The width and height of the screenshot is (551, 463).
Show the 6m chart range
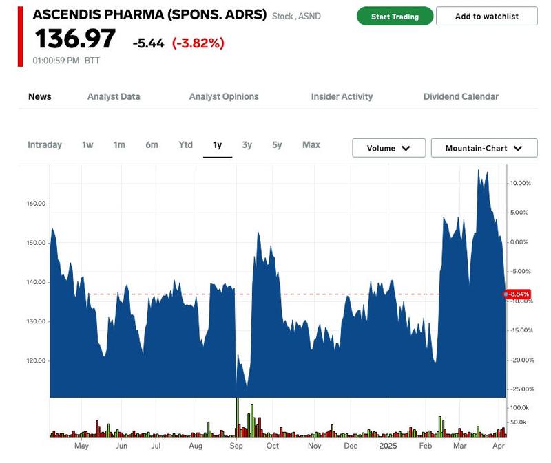point(152,144)
